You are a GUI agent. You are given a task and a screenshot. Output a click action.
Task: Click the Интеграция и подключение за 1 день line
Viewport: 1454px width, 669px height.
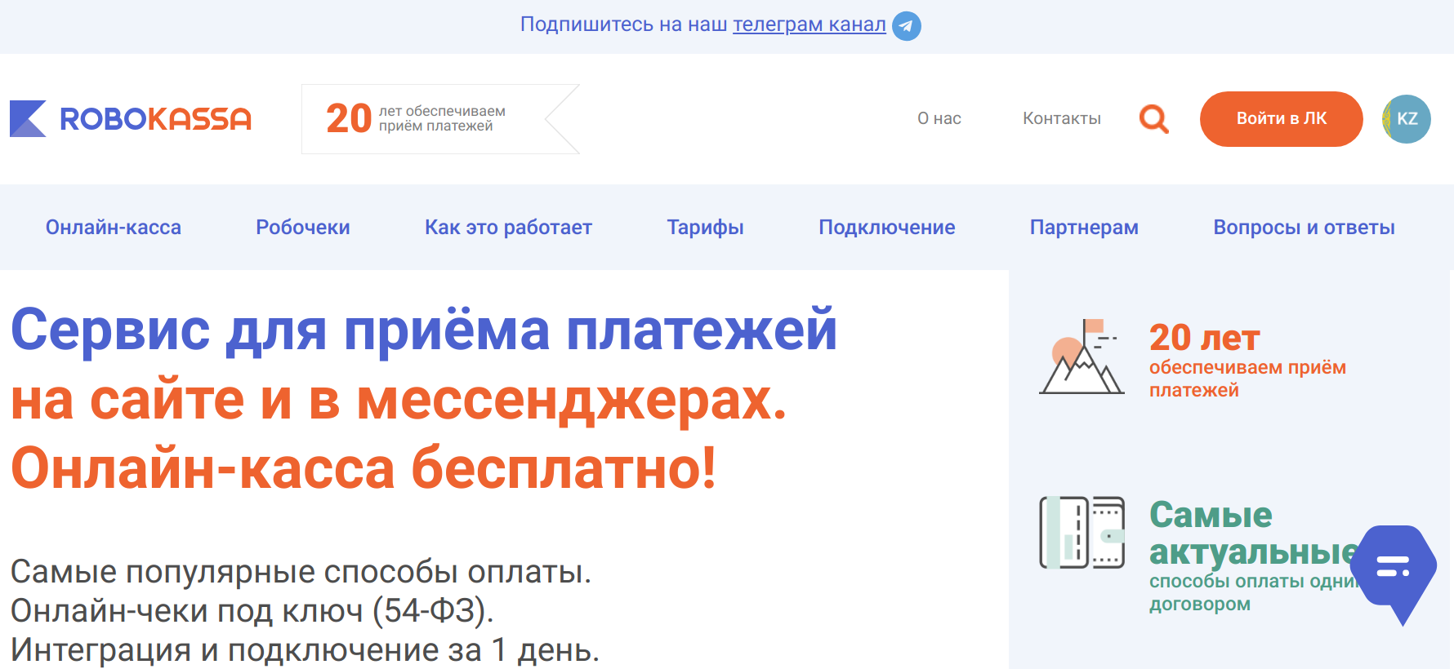coord(306,650)
